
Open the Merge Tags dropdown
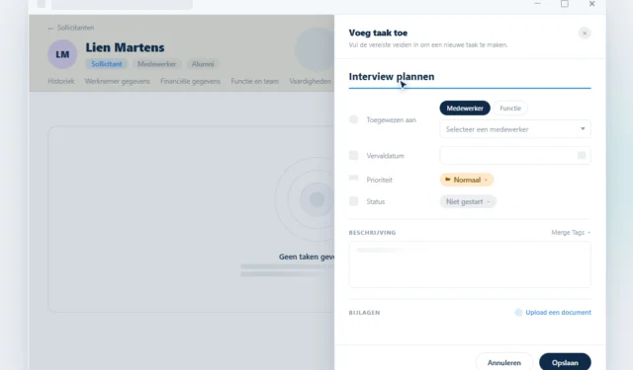(x=571, y=232)
